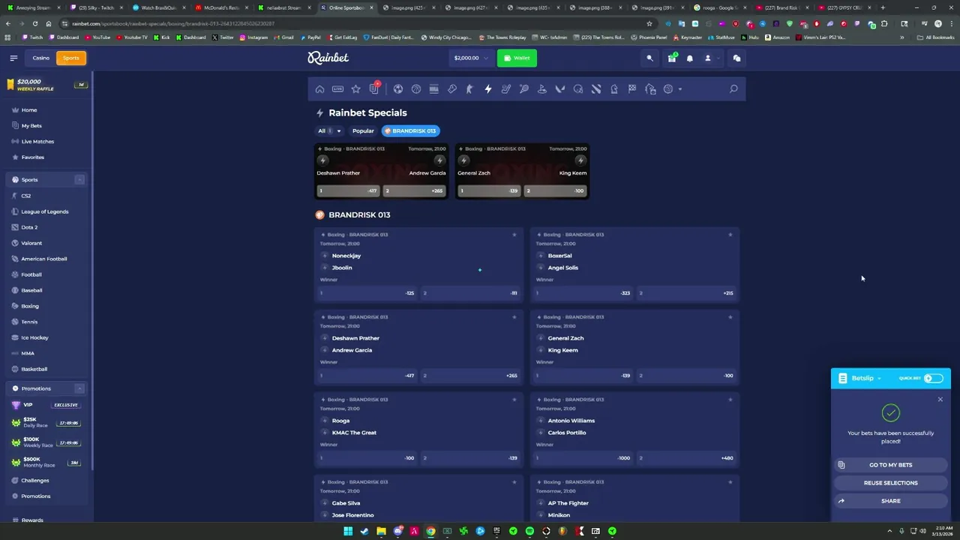
Task: Open the gift rewards icon in header
Action: [x=672, y=58]
